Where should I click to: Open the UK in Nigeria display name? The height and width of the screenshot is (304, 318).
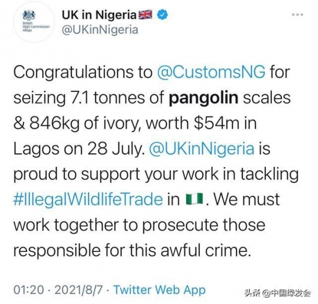(x=99, y=15)
